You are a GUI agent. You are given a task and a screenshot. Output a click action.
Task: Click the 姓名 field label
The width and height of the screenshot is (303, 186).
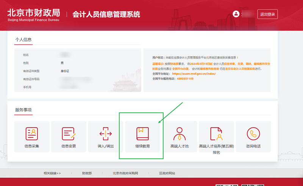pyautogui.click(x=26, y=55)
